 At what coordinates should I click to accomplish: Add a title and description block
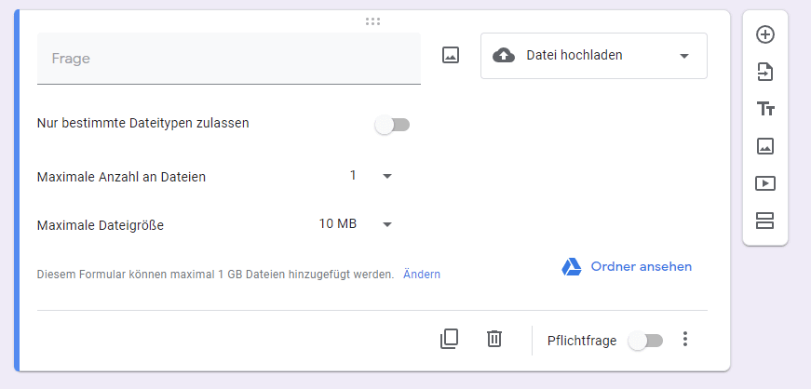pyautogui.click(x=765, y=109)
